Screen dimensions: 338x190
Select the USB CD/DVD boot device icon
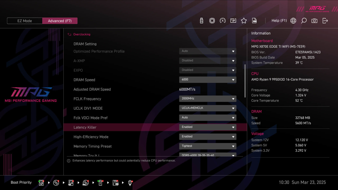pyautogui.click(x=86, y=183)
